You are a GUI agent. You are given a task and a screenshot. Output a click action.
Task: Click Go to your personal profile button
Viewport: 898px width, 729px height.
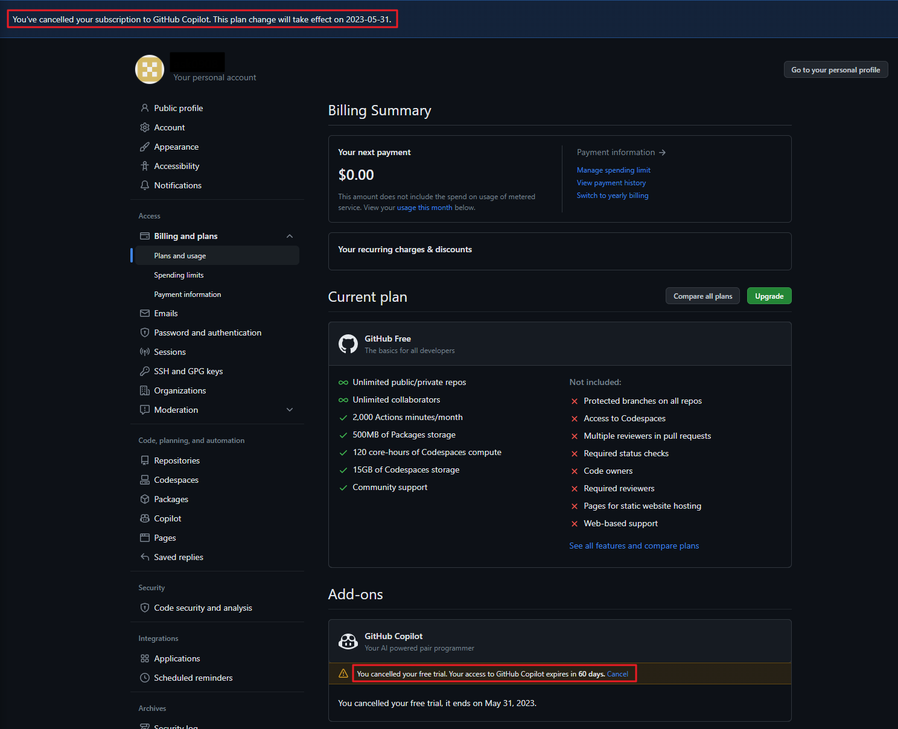pos(836,70)
